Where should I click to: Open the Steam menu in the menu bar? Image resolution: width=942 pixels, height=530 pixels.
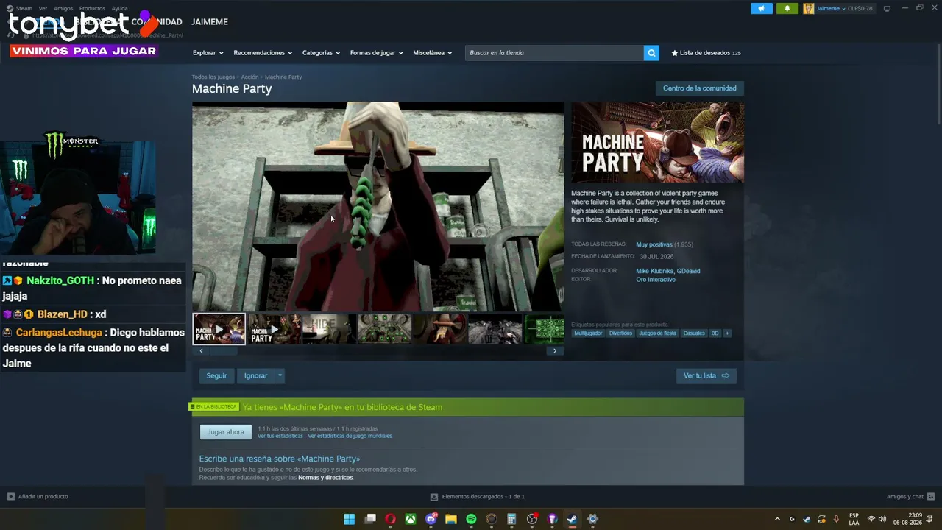[24, 9]
